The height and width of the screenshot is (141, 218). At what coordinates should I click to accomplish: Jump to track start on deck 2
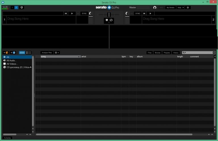(144, 14)
